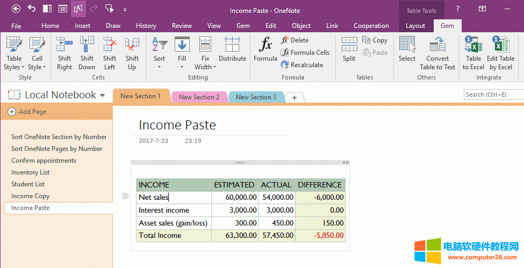Image resolution: width=524 pixels, height=268 pixels.
Task: Click the Net sales table cell
Action: coord(173,197)
